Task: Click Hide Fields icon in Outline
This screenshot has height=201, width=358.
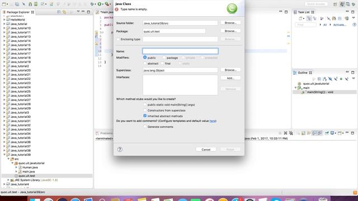Action: [330, 79]
